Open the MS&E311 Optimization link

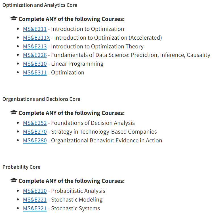click(35, 72)
